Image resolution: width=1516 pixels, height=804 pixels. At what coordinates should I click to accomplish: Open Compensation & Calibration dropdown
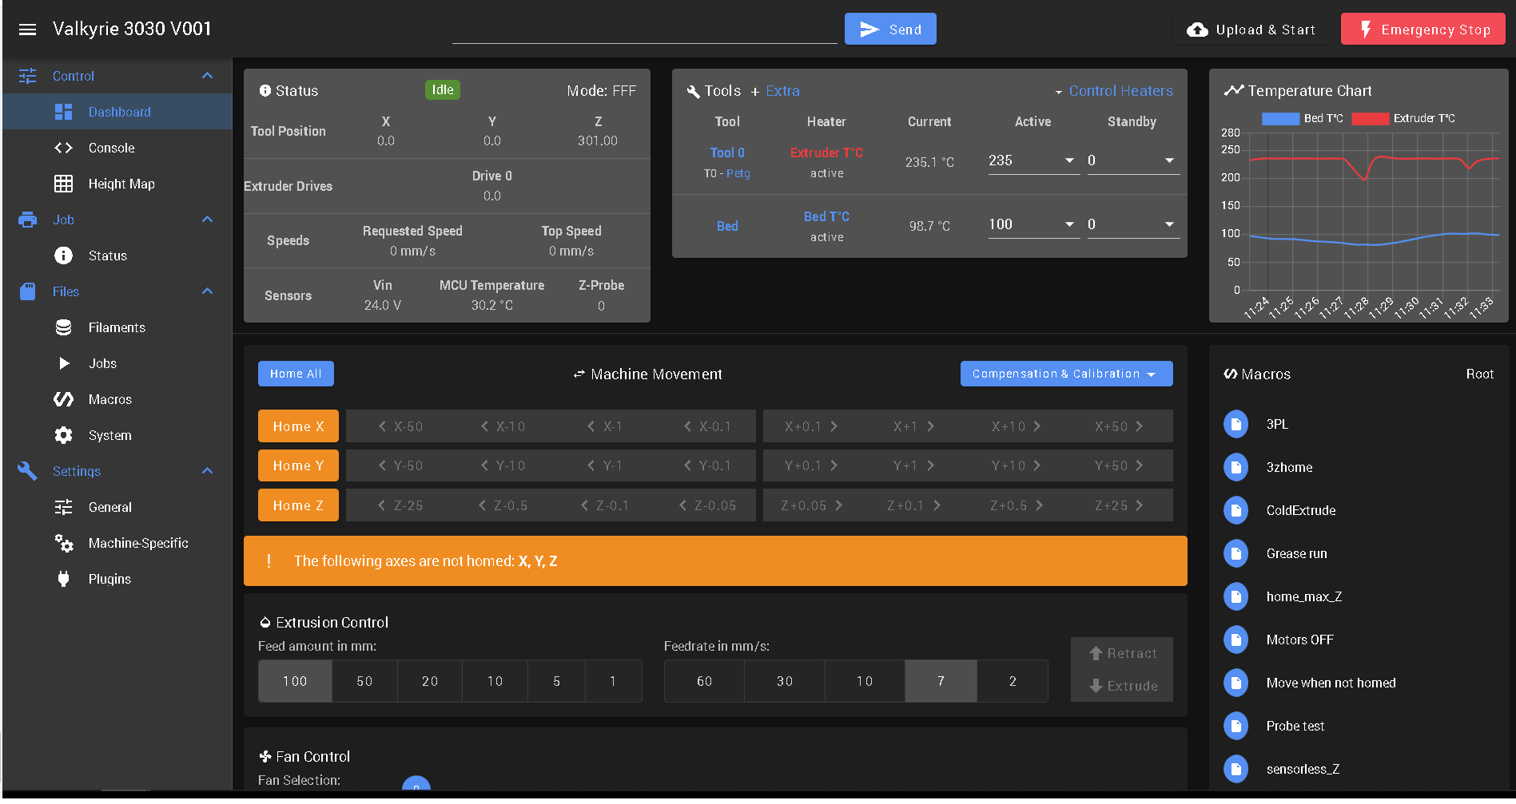(1066, 374)
